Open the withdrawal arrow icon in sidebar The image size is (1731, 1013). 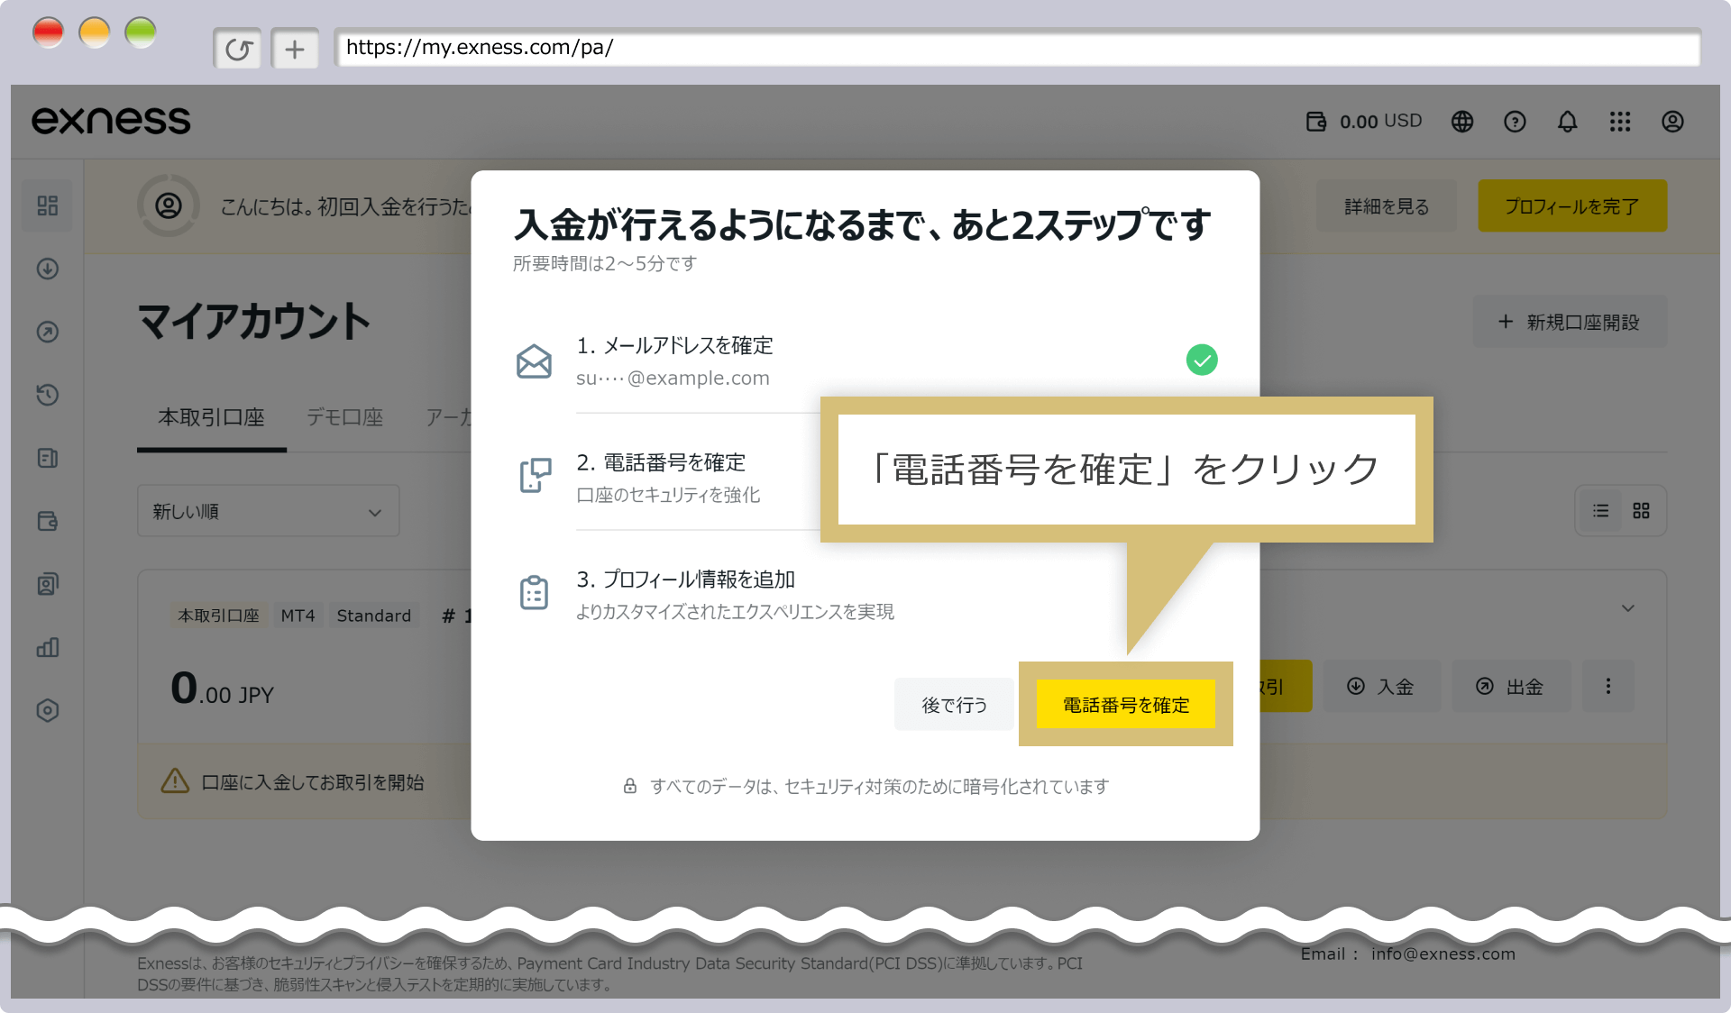click(x=48, y=332)
